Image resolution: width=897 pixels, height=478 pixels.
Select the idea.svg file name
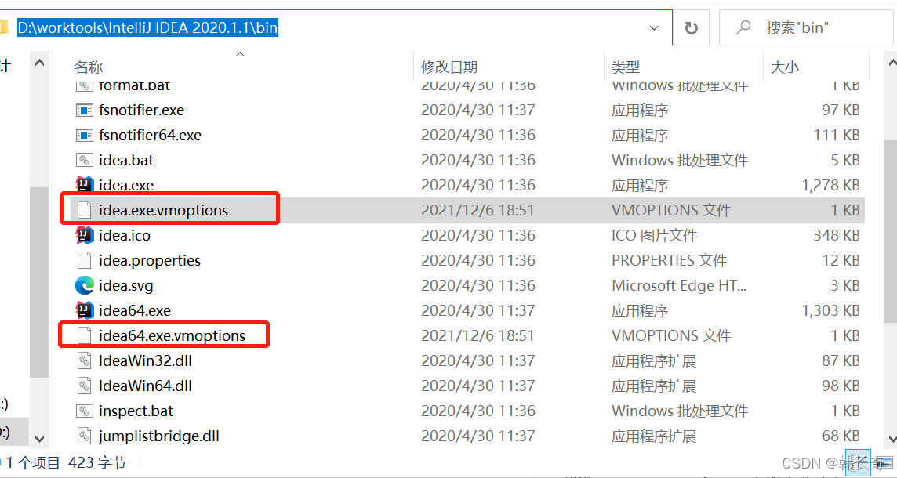(126, 285)
